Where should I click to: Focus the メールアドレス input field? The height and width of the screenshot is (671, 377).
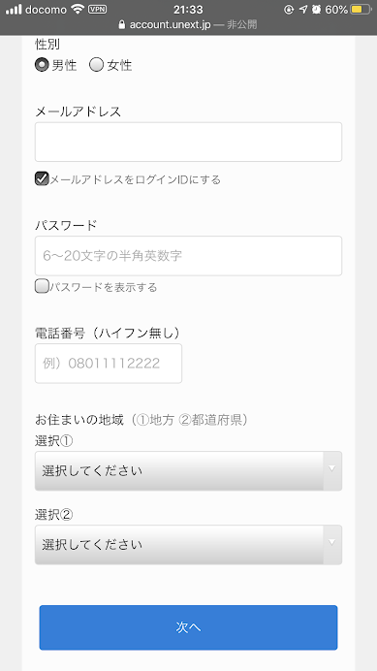[x=188, y=143]
